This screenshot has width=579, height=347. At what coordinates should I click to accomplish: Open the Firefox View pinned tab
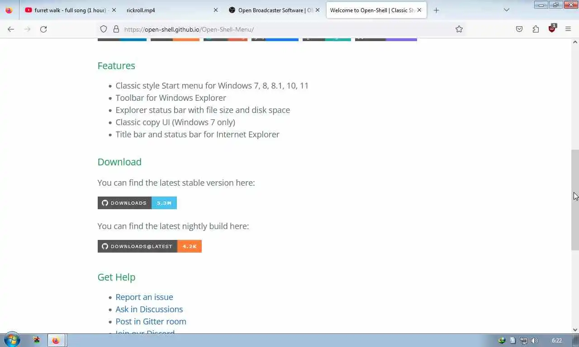9,10
